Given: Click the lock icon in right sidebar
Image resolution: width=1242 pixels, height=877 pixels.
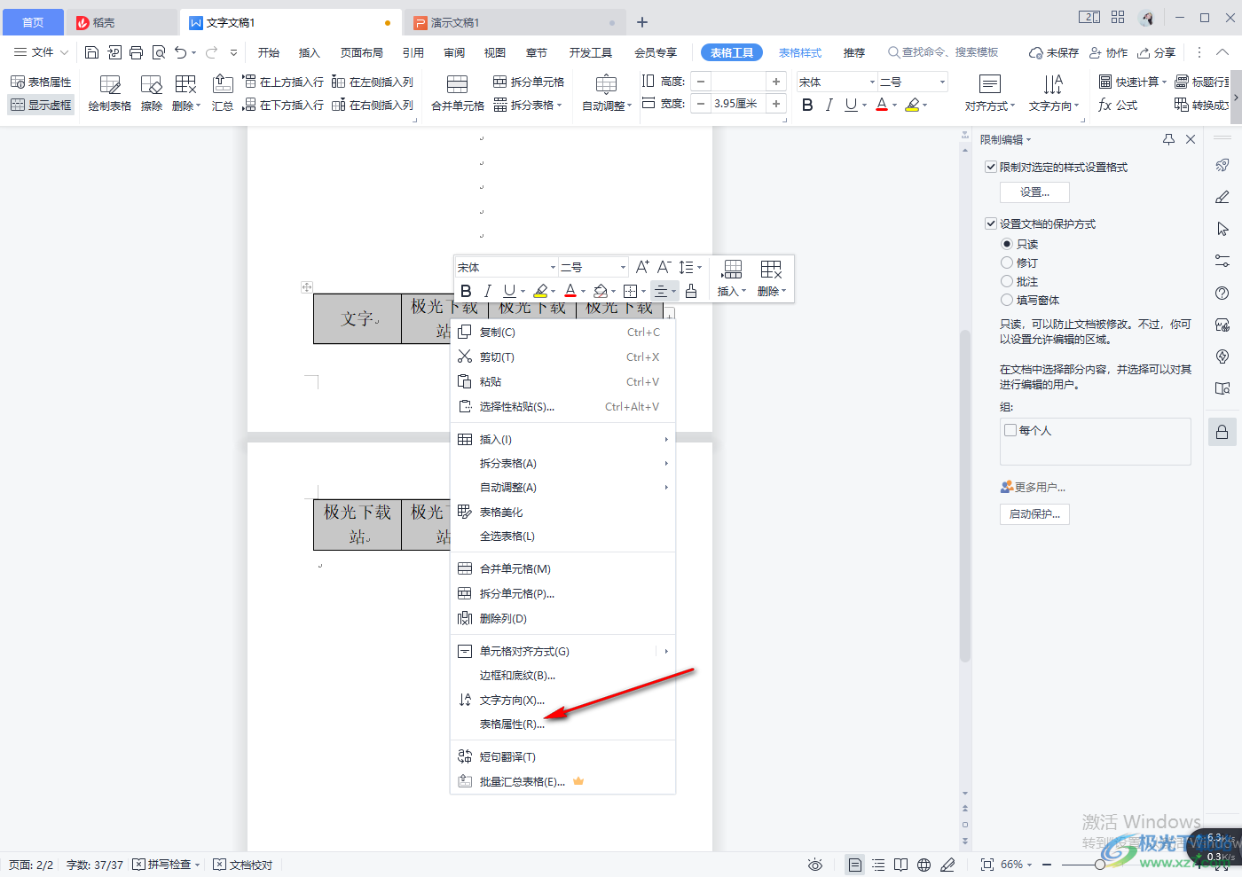Looking at the screenshot, I should coord(1222,432).
